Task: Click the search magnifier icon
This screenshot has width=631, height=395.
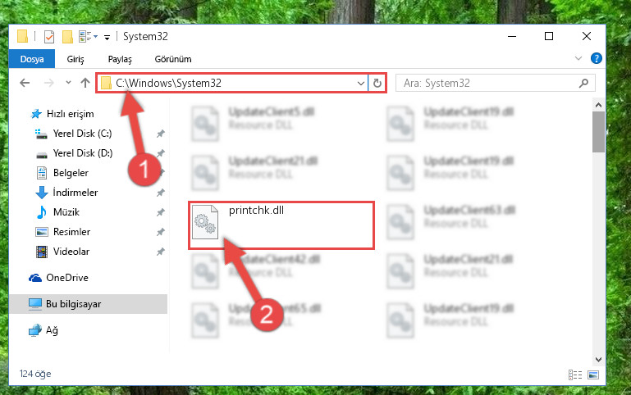Action: click(583, 83)
